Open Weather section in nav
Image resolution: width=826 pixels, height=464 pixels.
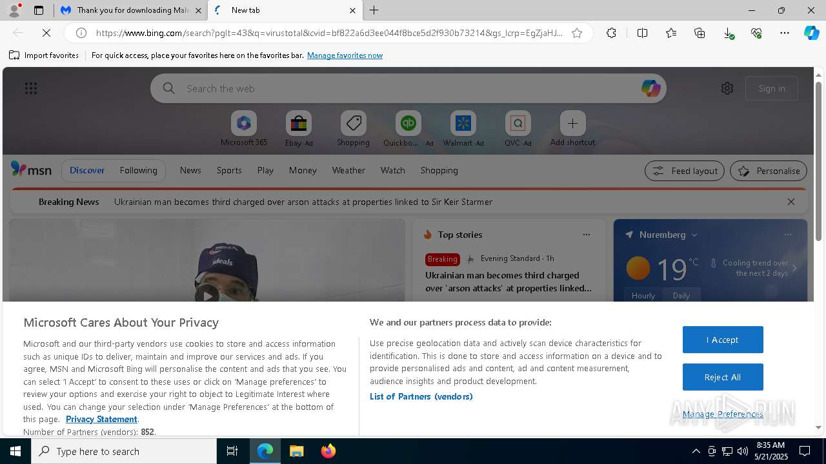point(348,170)
